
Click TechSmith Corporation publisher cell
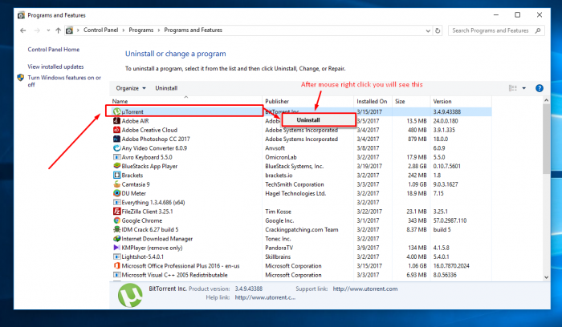pyautogui.click(x=295, y=184)
